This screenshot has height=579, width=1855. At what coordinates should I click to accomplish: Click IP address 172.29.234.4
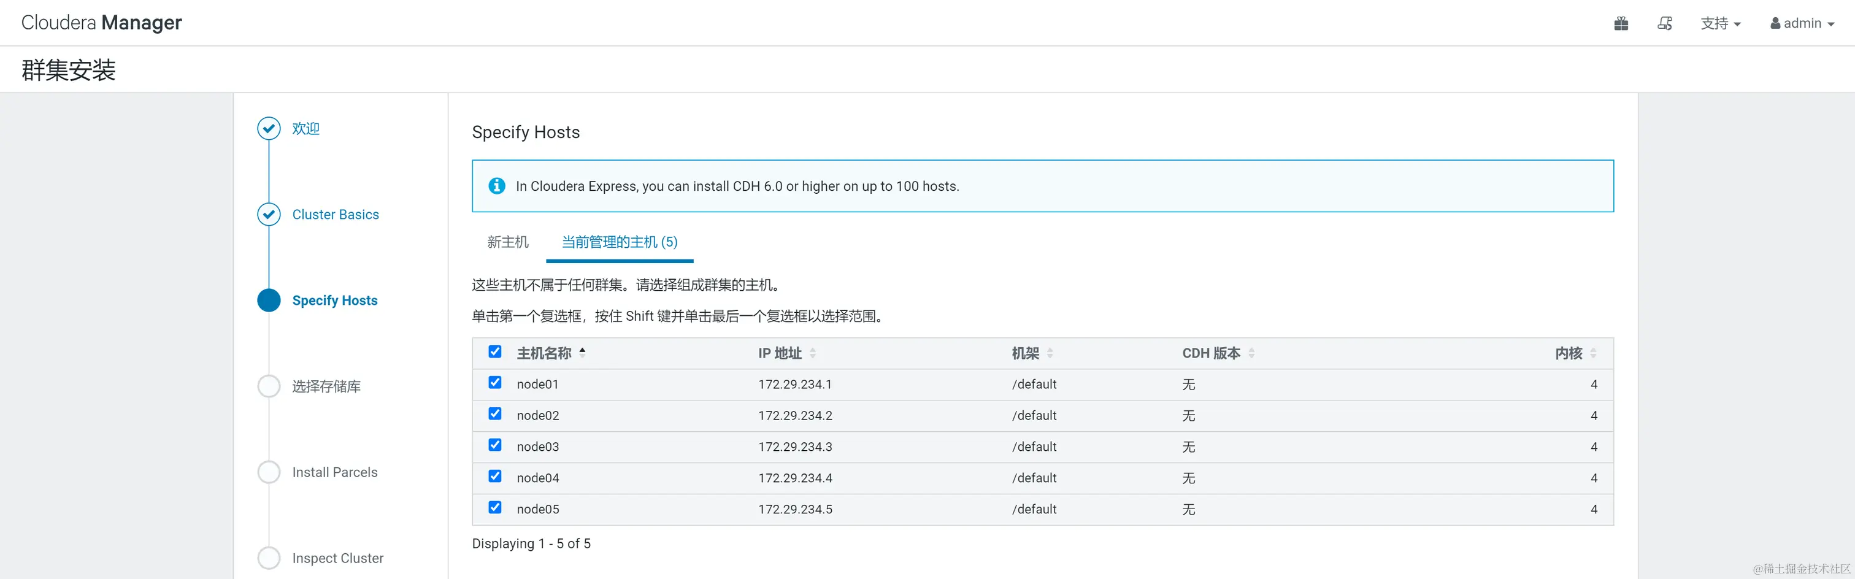tap(795, 478)
